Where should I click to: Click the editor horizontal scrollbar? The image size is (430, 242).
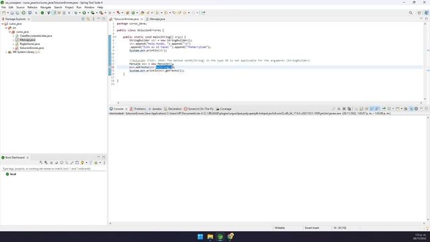[270, 103]
